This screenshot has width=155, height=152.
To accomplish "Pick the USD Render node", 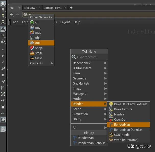I will click(122, 135).
